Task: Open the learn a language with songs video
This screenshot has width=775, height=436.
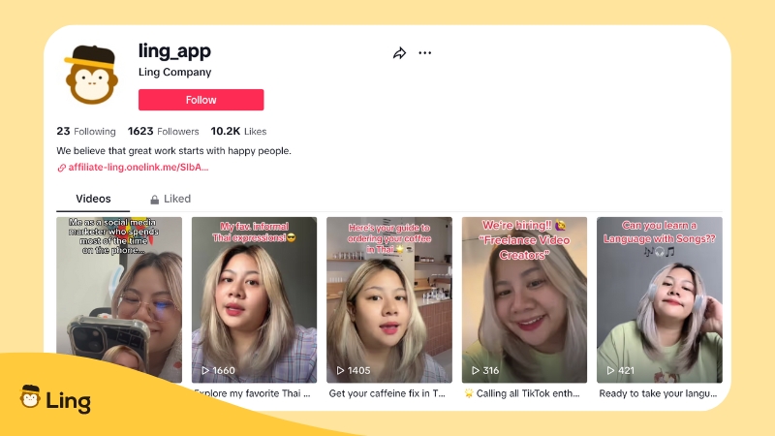Action: [x=660, y=299]
